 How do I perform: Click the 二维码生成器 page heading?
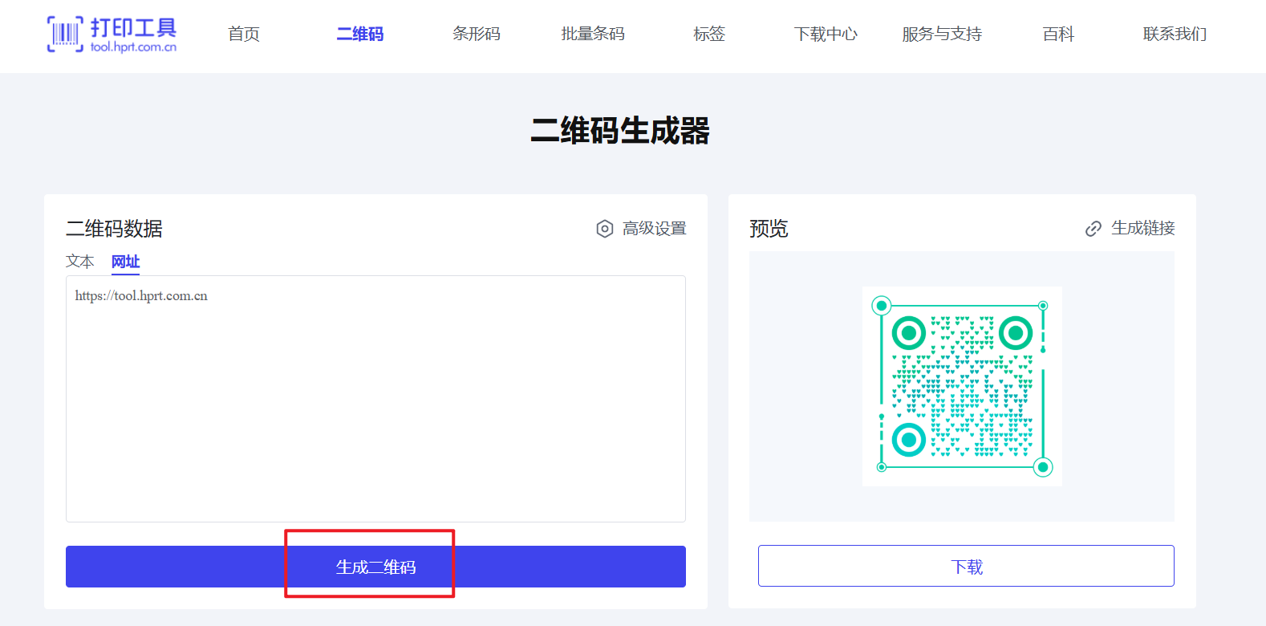(x=620, y=130)
